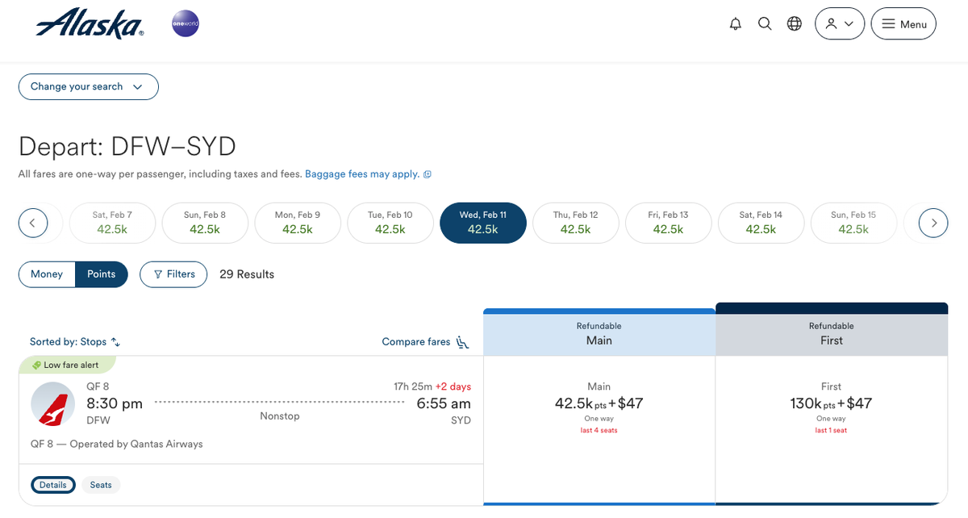This screenshot has width=968, height=518.
Task: Open the language globe icon
Action: 795,24
